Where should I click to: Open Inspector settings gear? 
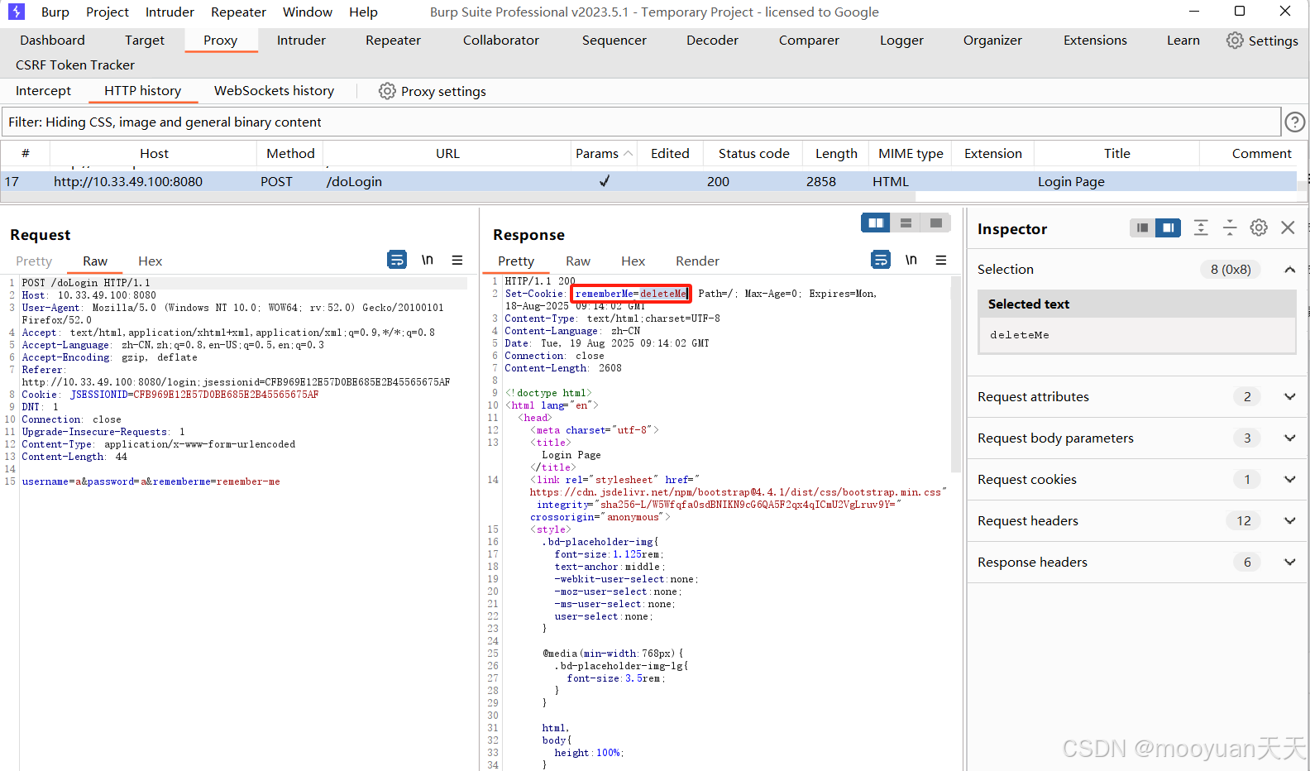(x=1259, y=227)
